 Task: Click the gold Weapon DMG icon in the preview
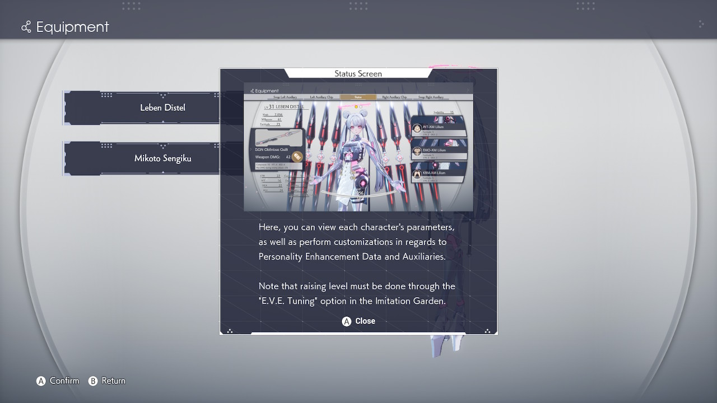click(x=297, y=157)
